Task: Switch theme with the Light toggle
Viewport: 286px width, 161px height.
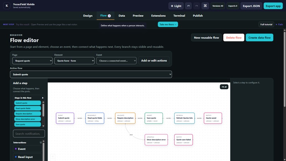Action: click(176, 6)
